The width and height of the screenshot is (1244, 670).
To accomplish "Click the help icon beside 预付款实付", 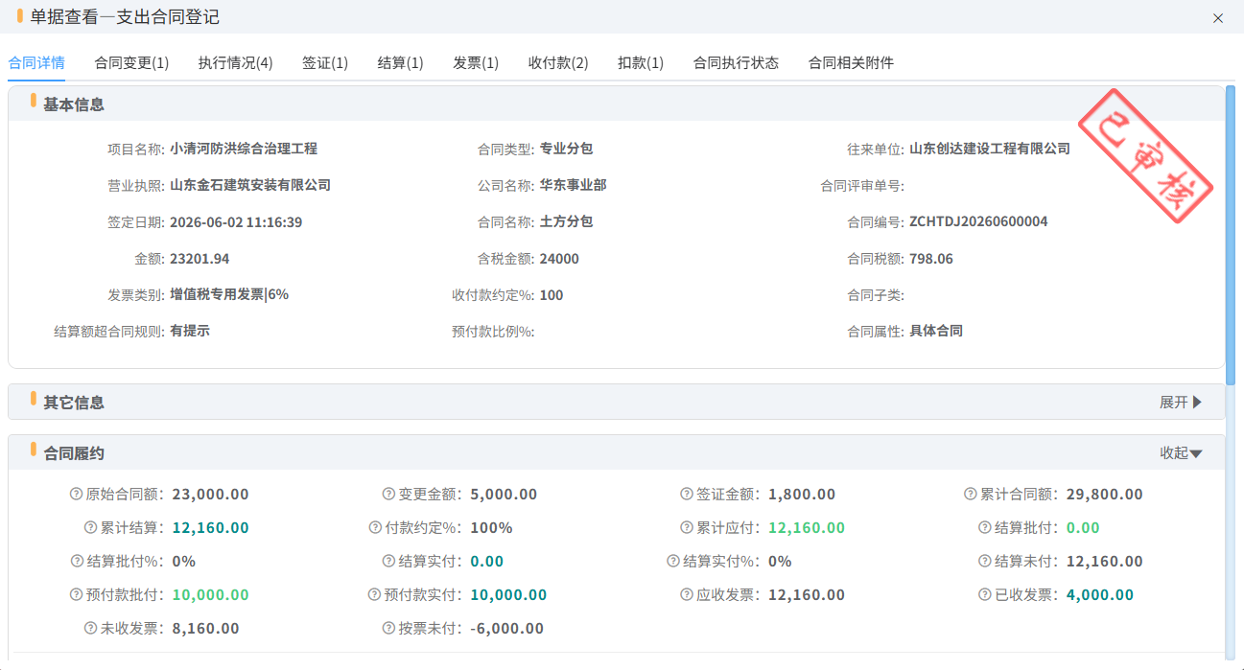I will tap(376, 595).
